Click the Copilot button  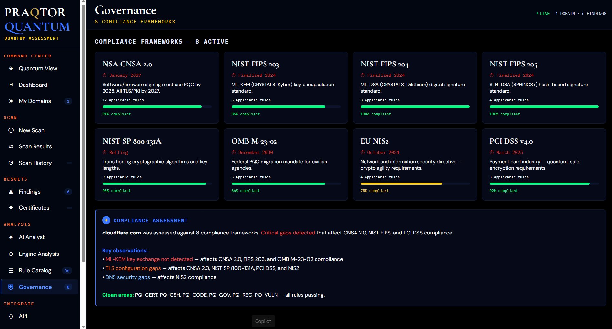[263, 321]
